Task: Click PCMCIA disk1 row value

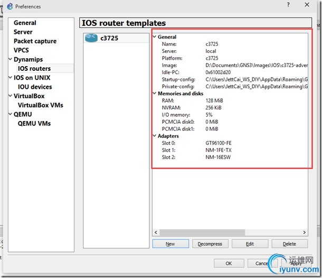Action: [x=212, y=129]
